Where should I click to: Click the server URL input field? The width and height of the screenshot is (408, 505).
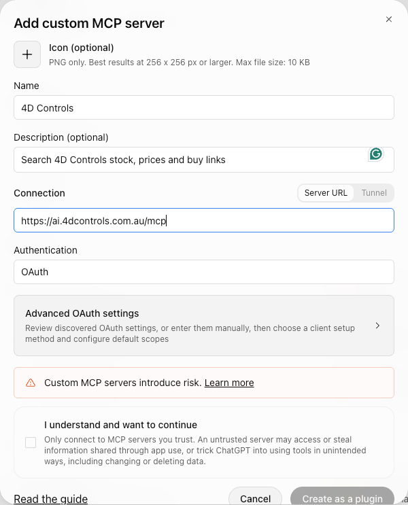point(204,220)
